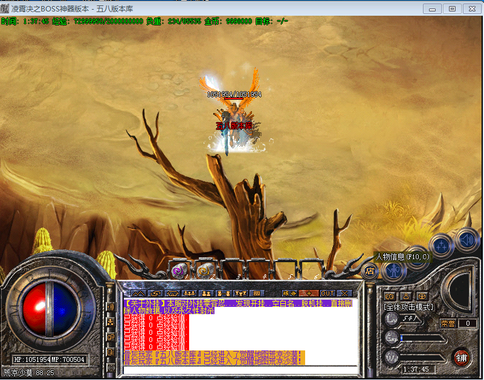The image size is (484, 380).
Task: Toggle the guild chat channel icon left of chat
Action: (x=111, y=337)
